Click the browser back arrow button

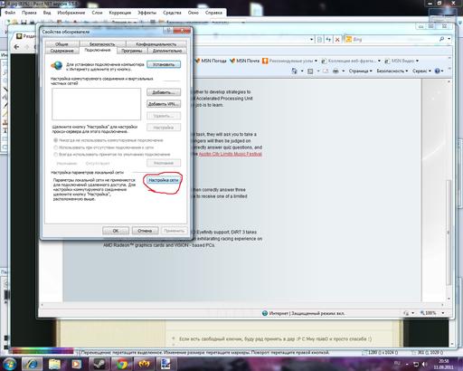[16, 47]
